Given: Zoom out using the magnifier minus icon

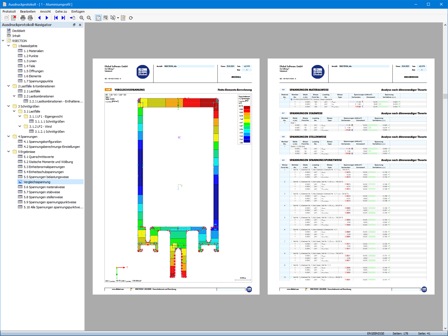Looking at the screenshot, I should coord(89,18).
